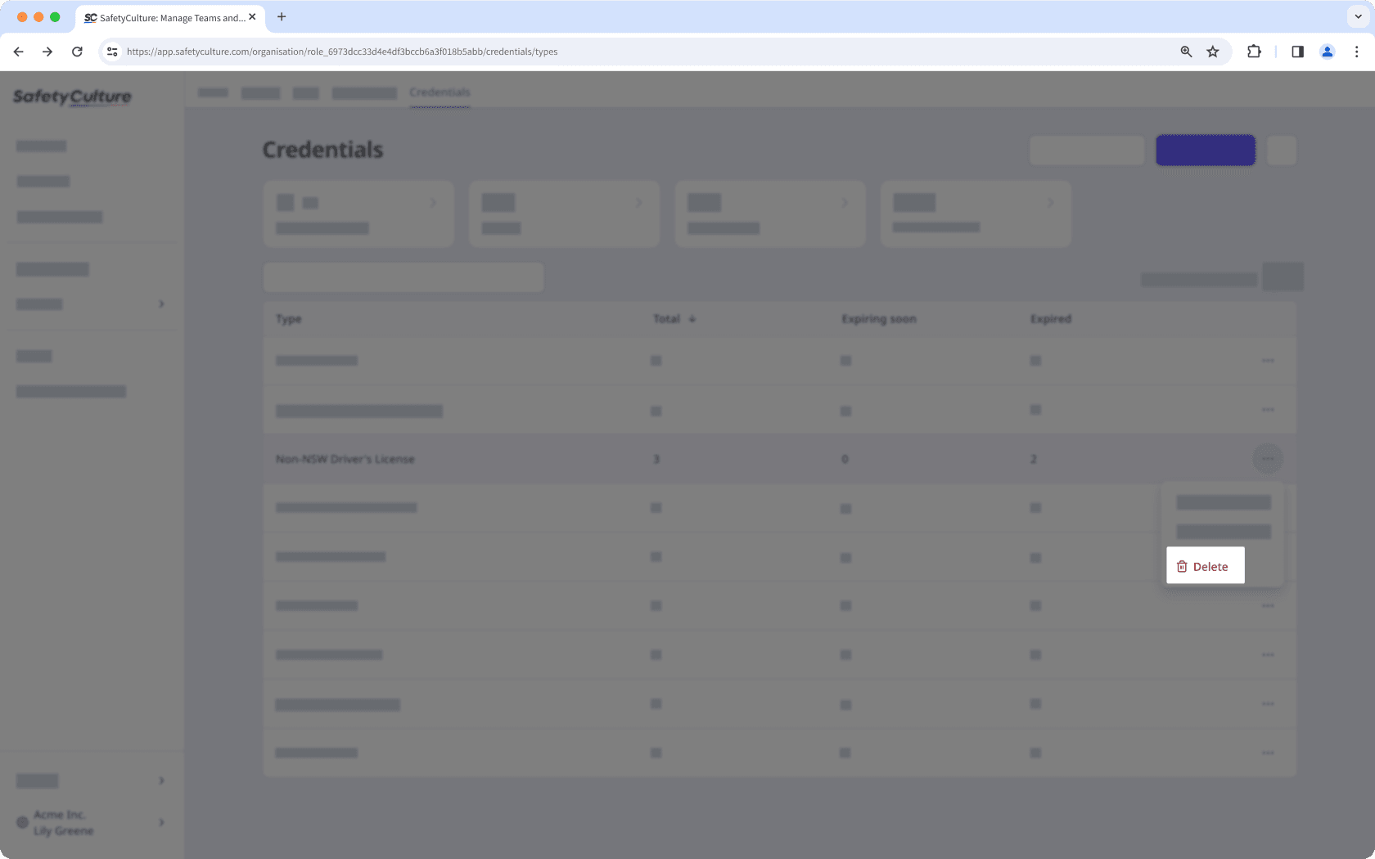The height and width of the screenshot is (859, 1375).
Task: Expand the first summary card chevron
Action: tap(435, 202)
